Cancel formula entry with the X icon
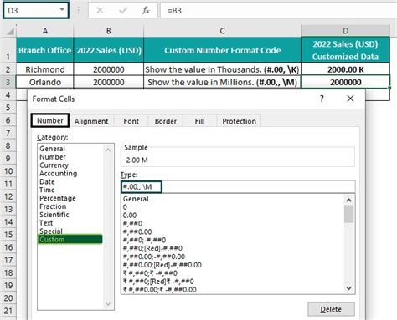397x320 pixels. pos(100,11)
